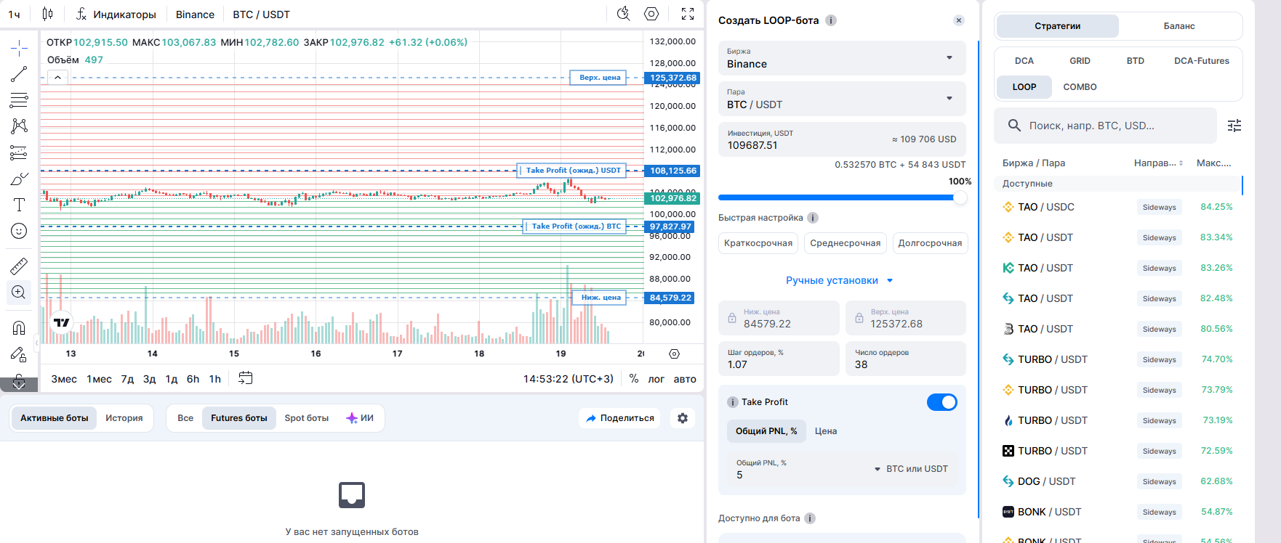
Task: Select the DCA-Futures strategy tab
Action: (x=1202, y=61)
